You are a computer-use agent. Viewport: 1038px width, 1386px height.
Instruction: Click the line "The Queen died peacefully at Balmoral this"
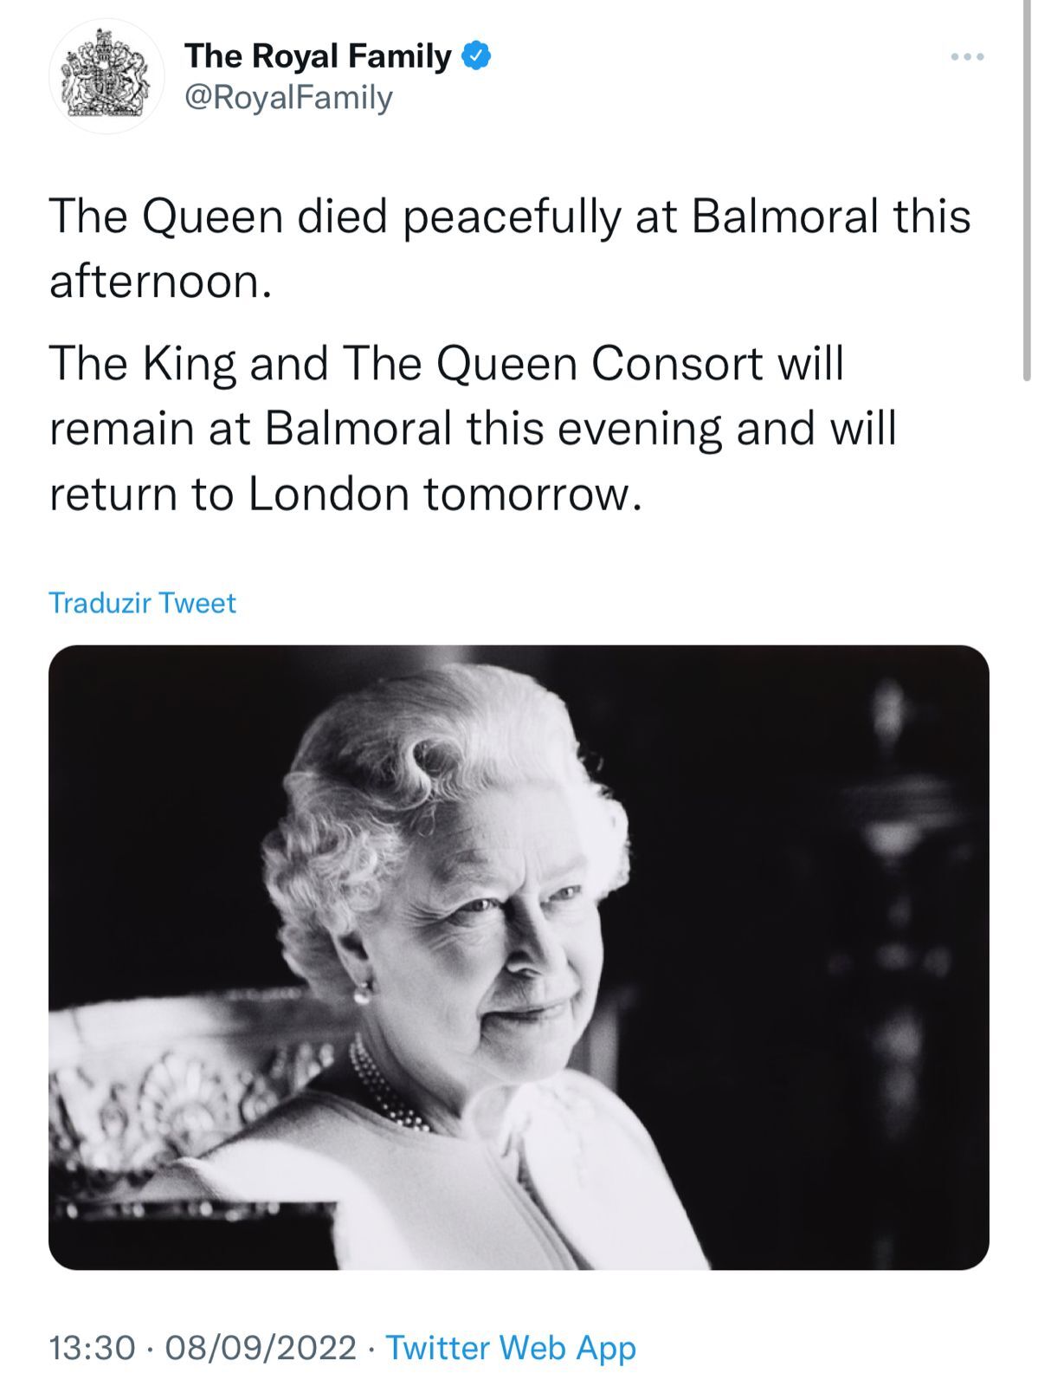(x=509, y=216)
